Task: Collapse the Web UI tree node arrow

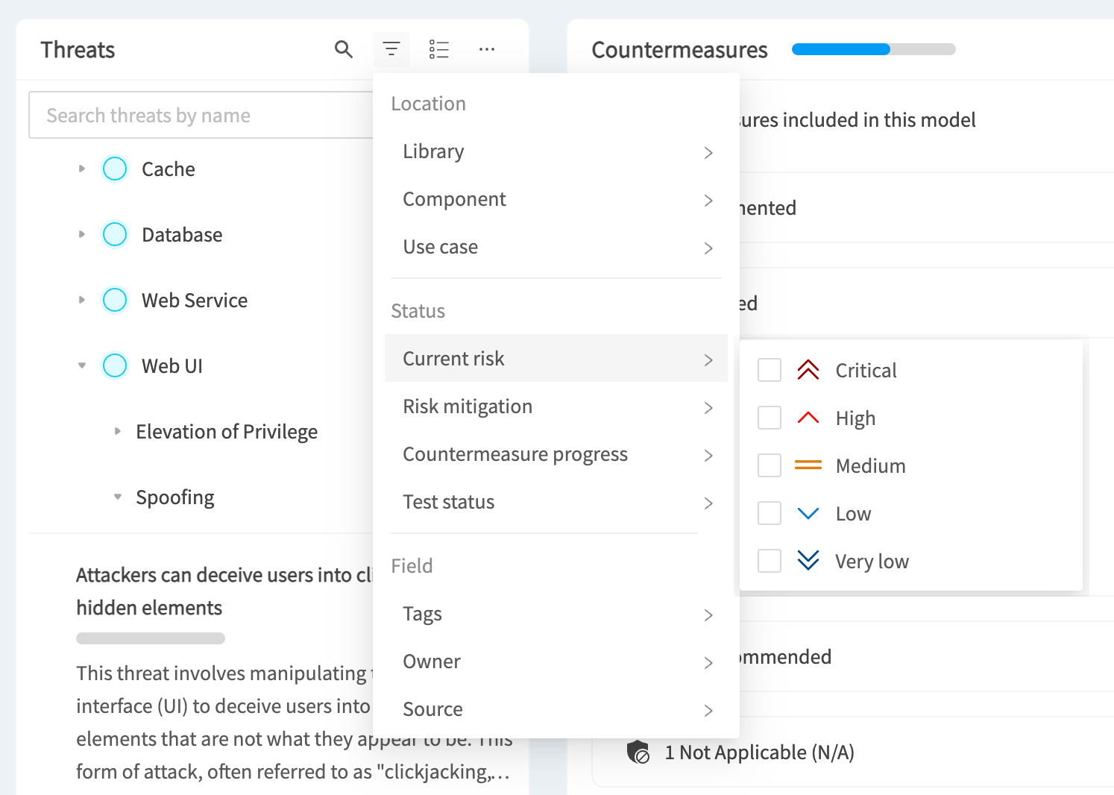Action: pyautogui.click(x=82, y=365)
